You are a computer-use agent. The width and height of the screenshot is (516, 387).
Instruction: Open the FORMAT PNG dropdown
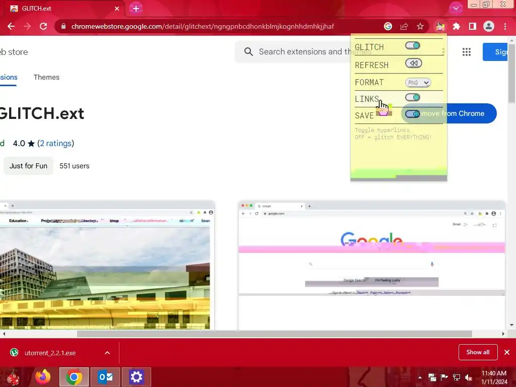418,83
